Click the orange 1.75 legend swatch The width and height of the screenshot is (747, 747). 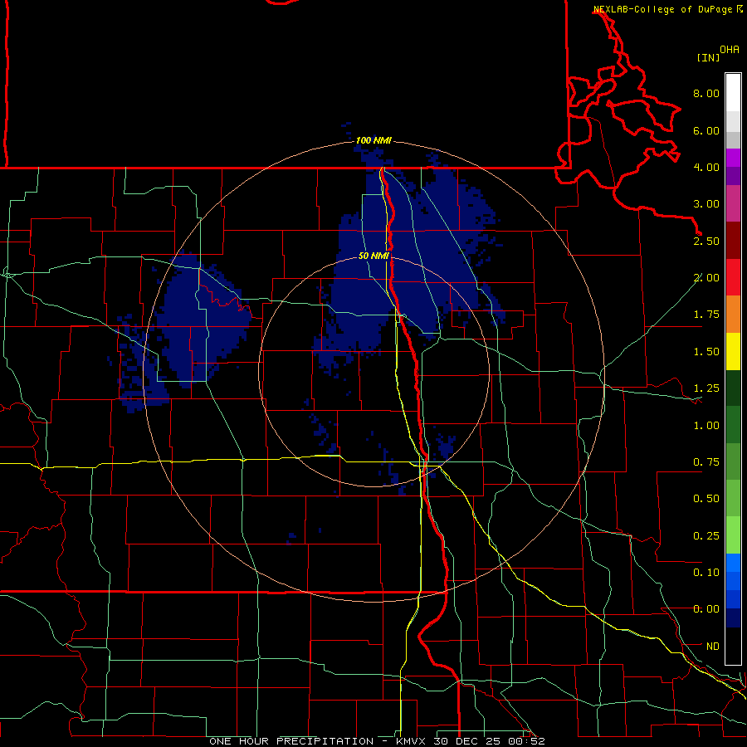pyautogui.click(x=733, y=315)
